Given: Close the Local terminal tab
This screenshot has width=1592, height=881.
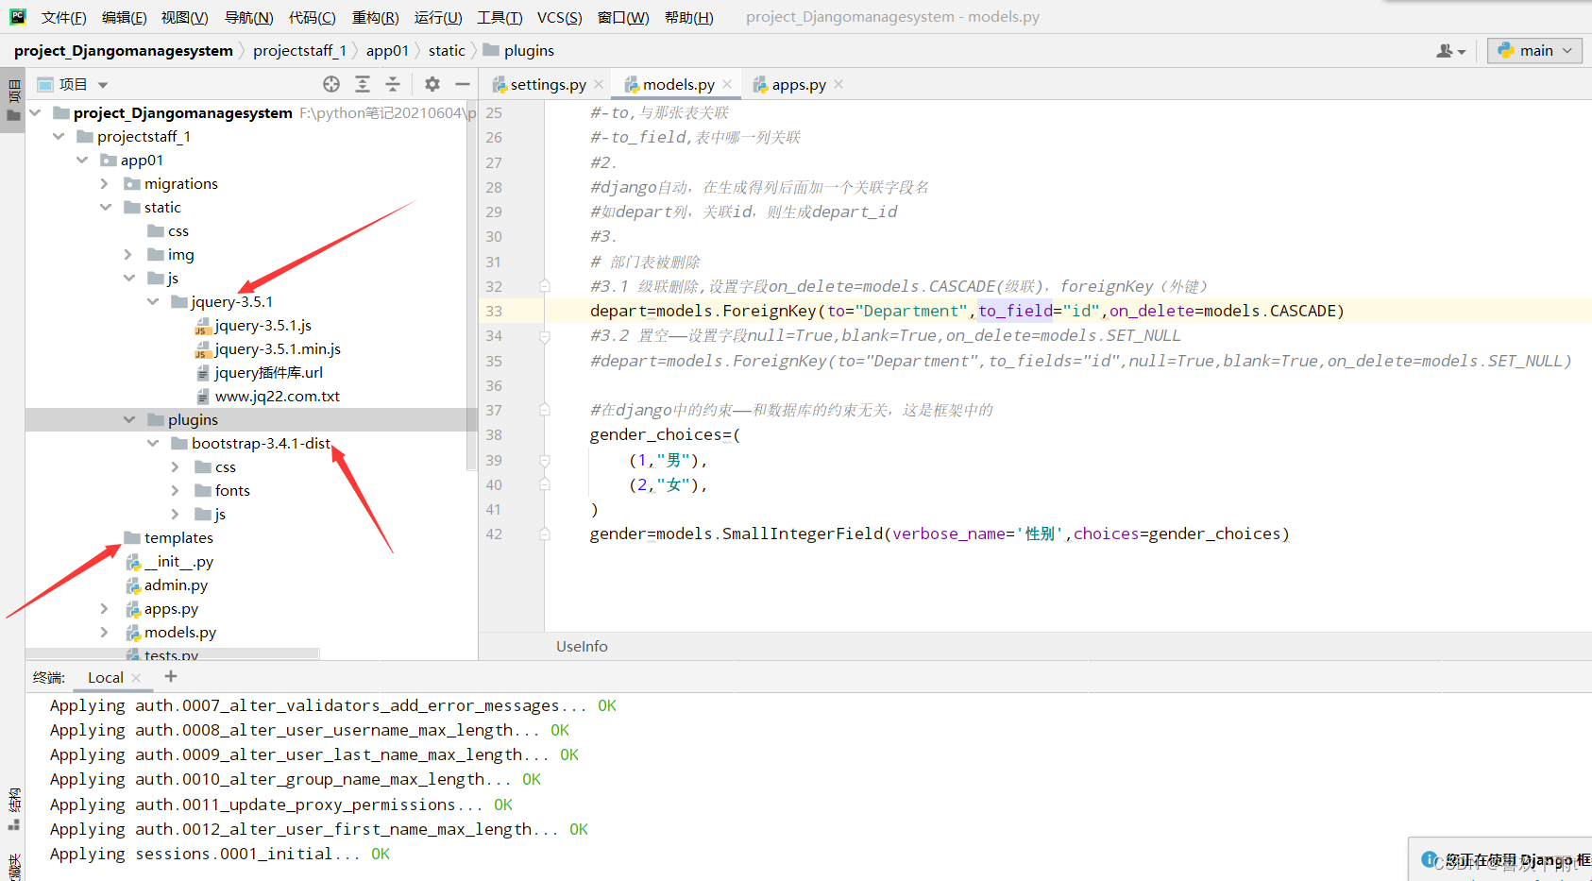Looking at the screenshot, I should pos(136,678).
